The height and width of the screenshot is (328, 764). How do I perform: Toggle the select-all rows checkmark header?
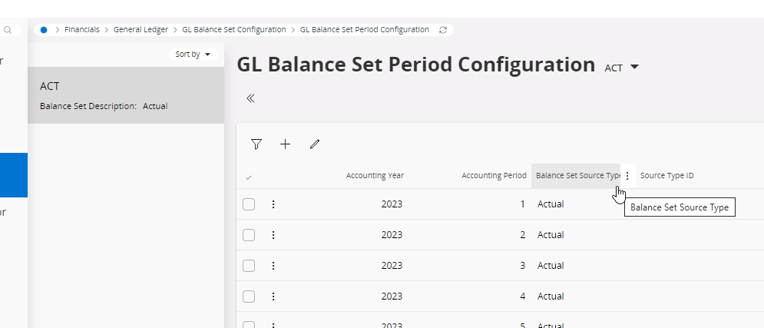tap(248, 177)
